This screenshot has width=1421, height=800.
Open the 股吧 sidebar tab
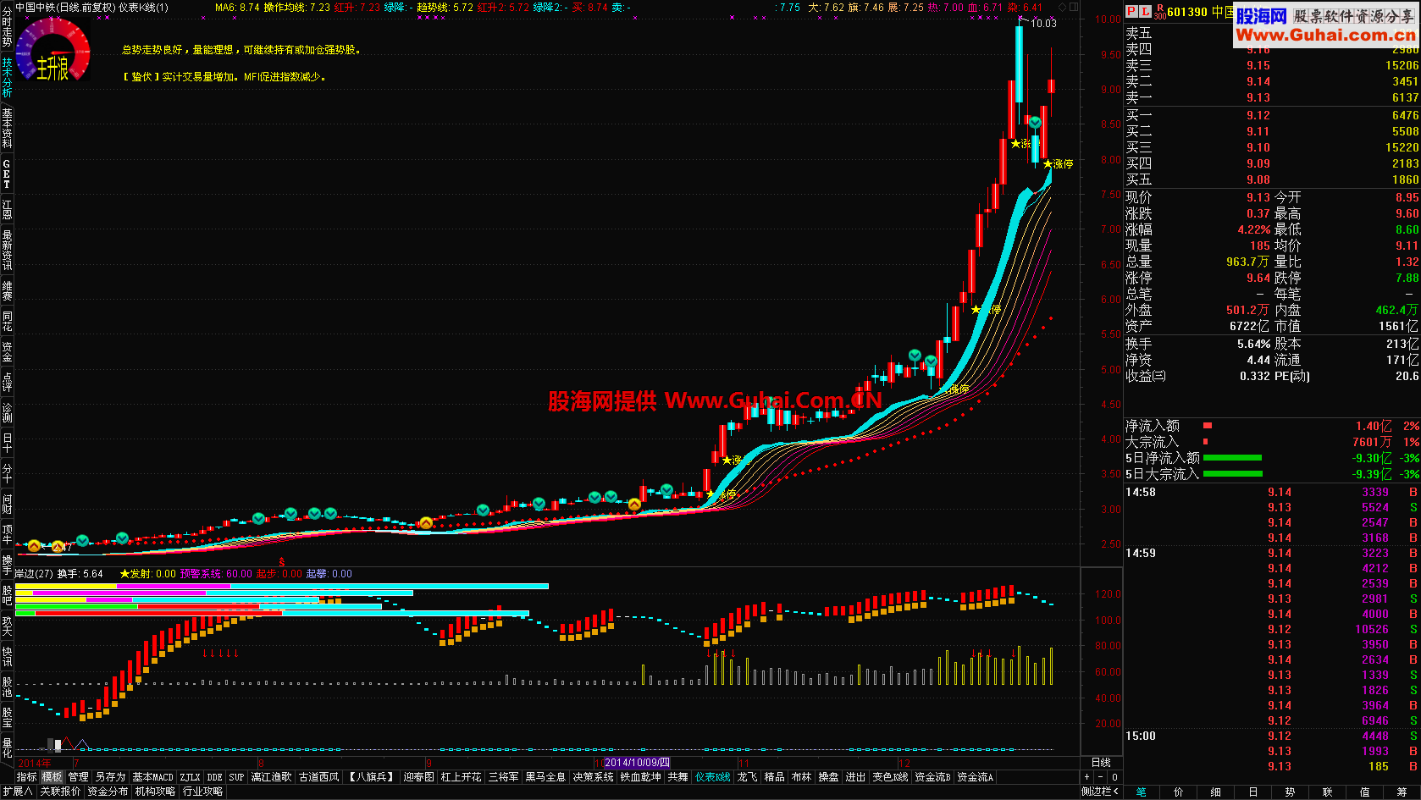click(7, 595)
